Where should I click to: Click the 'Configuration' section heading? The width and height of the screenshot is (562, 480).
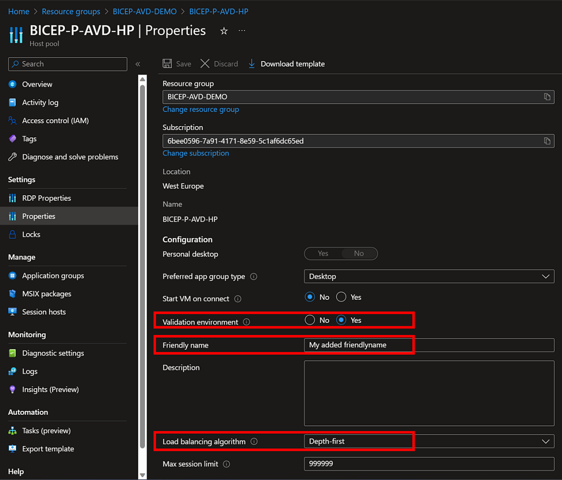coord(188,239)
